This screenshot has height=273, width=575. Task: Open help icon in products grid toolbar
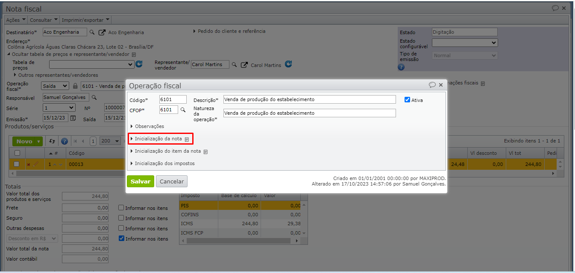coord(65,141)
